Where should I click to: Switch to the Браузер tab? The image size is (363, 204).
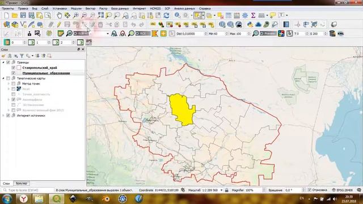click(22, 183)
